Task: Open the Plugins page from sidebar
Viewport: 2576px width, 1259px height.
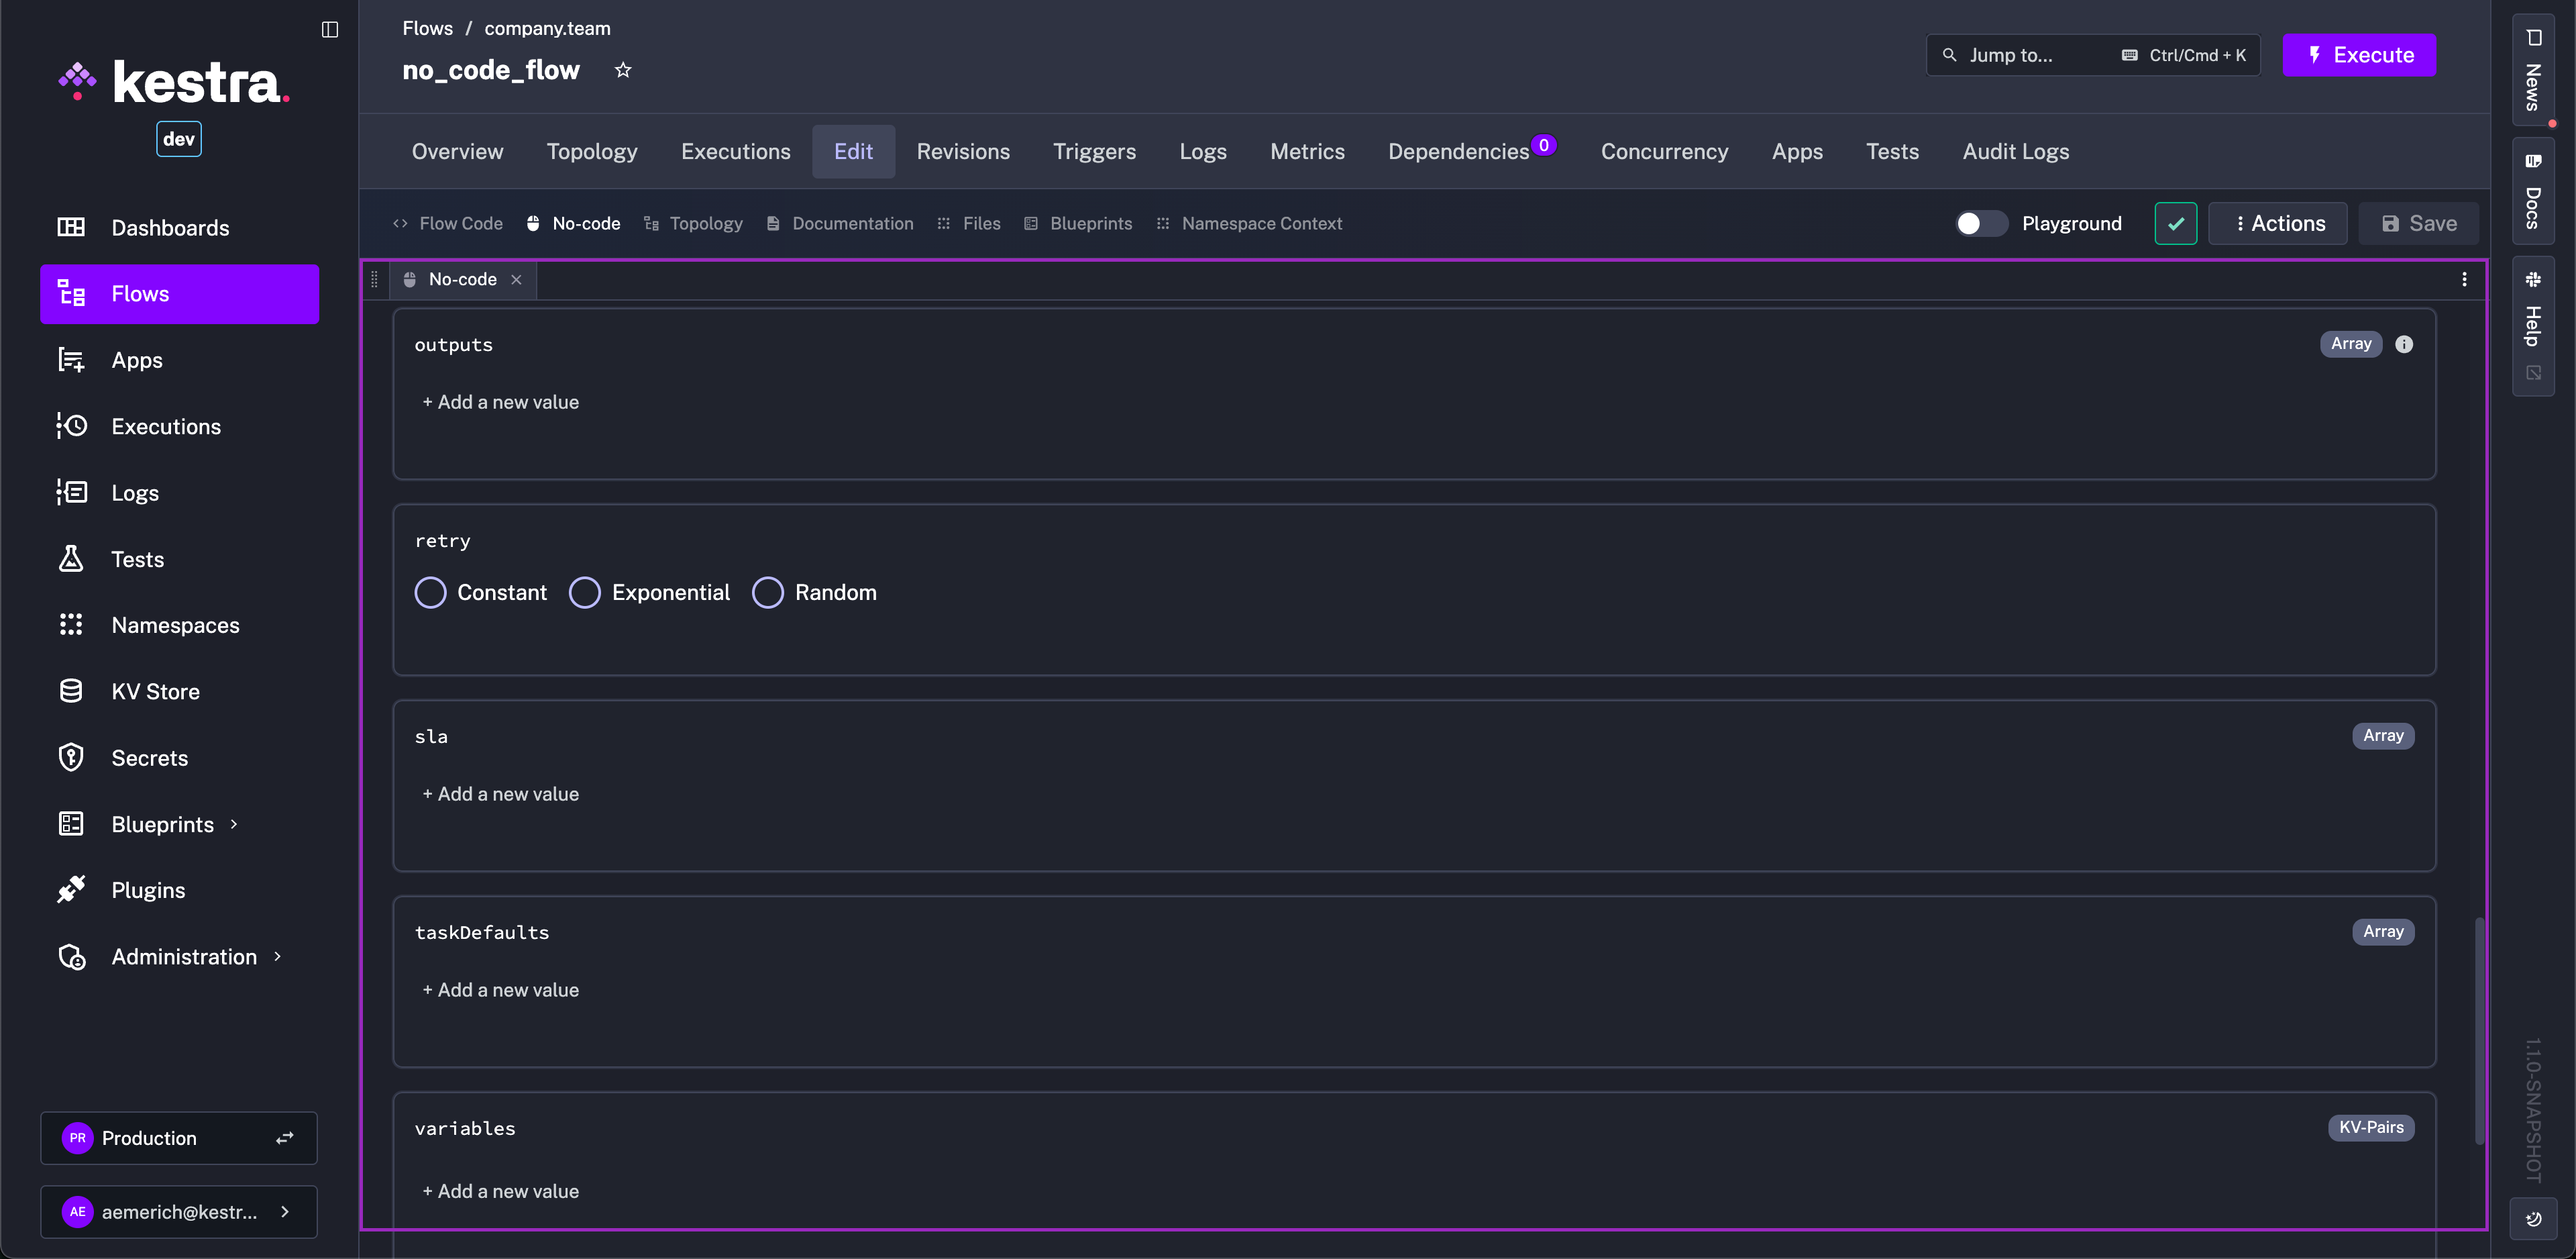Action: (x=148, y=890)
